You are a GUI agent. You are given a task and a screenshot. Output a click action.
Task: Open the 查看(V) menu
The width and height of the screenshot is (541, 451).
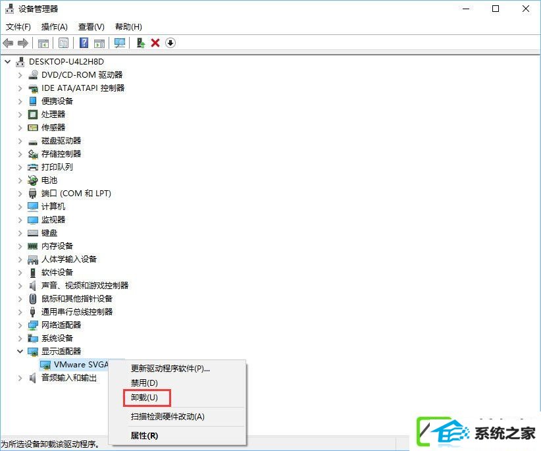tap(91, 27)
